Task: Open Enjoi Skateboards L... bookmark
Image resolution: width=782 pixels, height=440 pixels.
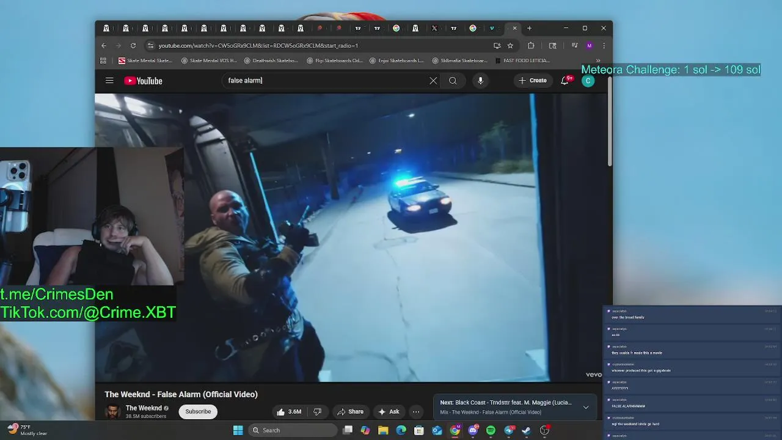Action: pos(397,61)
